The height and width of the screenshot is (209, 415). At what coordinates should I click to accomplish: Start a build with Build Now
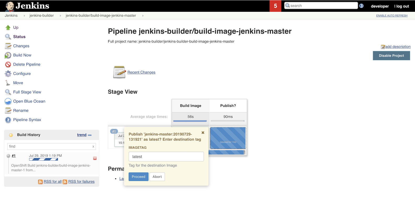(x=22, y=55)
